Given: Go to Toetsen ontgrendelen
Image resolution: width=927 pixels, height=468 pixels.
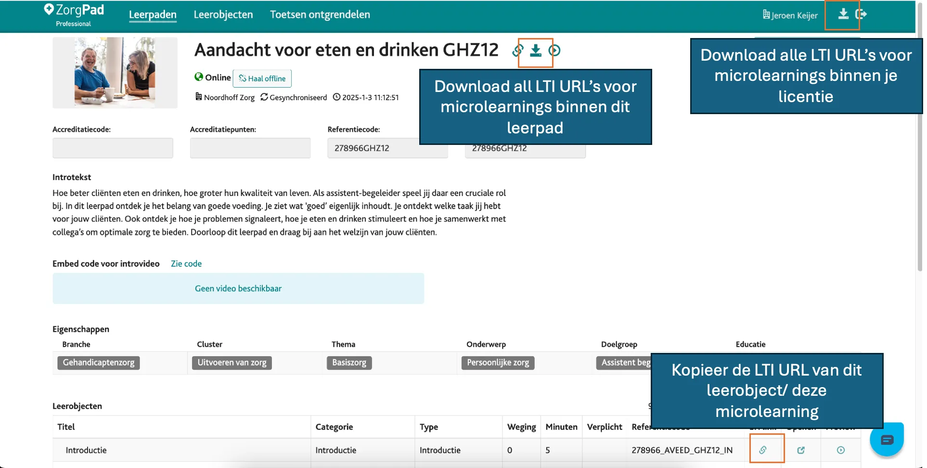Looking at the screenshot, I should tap(320, 15).
